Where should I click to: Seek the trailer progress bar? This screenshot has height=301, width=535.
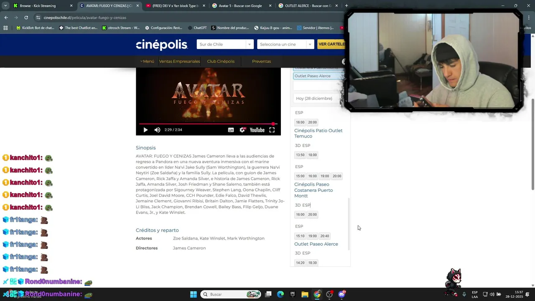[x=208, y=124]
